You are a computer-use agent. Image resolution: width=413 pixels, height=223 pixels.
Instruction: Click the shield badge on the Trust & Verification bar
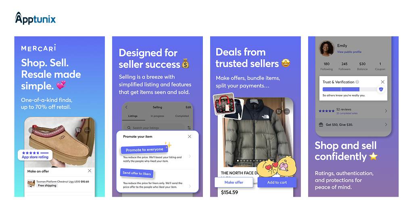[x=381, y=89]
